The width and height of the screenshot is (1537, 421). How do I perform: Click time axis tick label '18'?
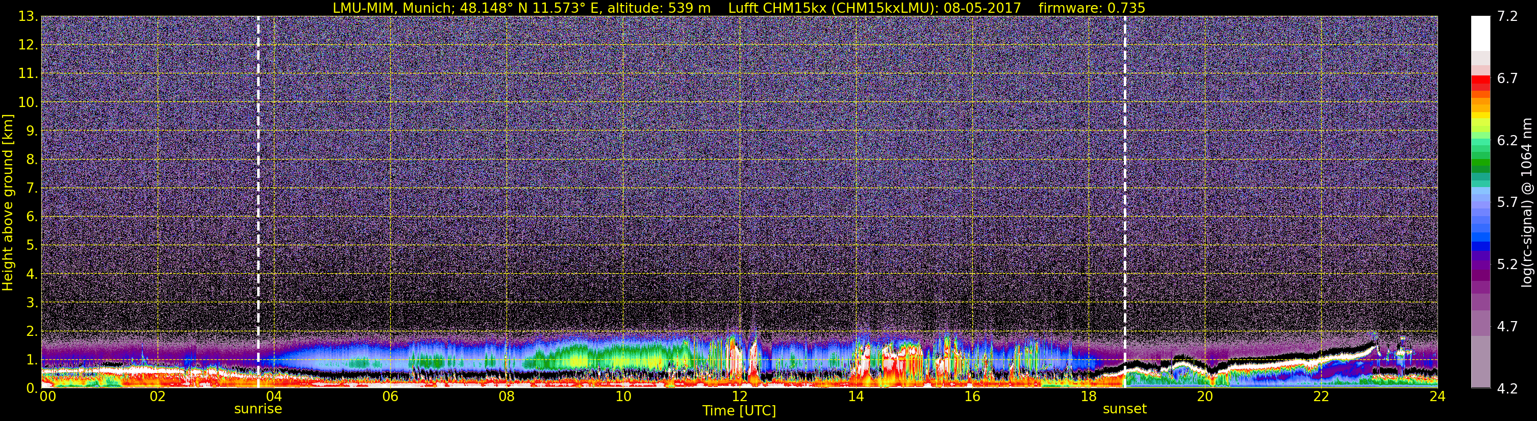pos(1088,397)
